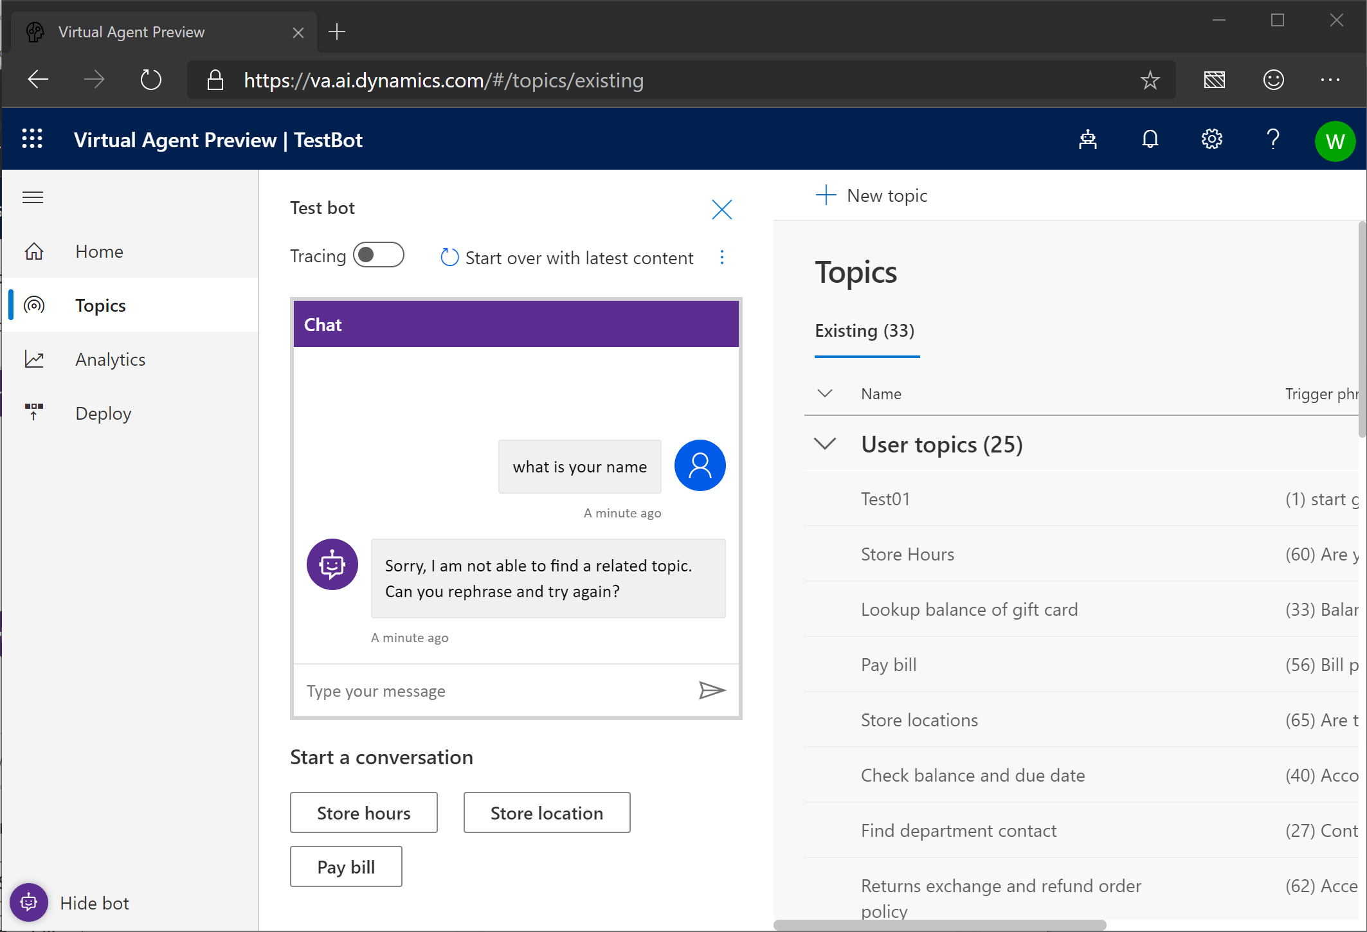This screenshot has height=932, width=1367.
Task: Click Start over with latest content
Action: 567,258
